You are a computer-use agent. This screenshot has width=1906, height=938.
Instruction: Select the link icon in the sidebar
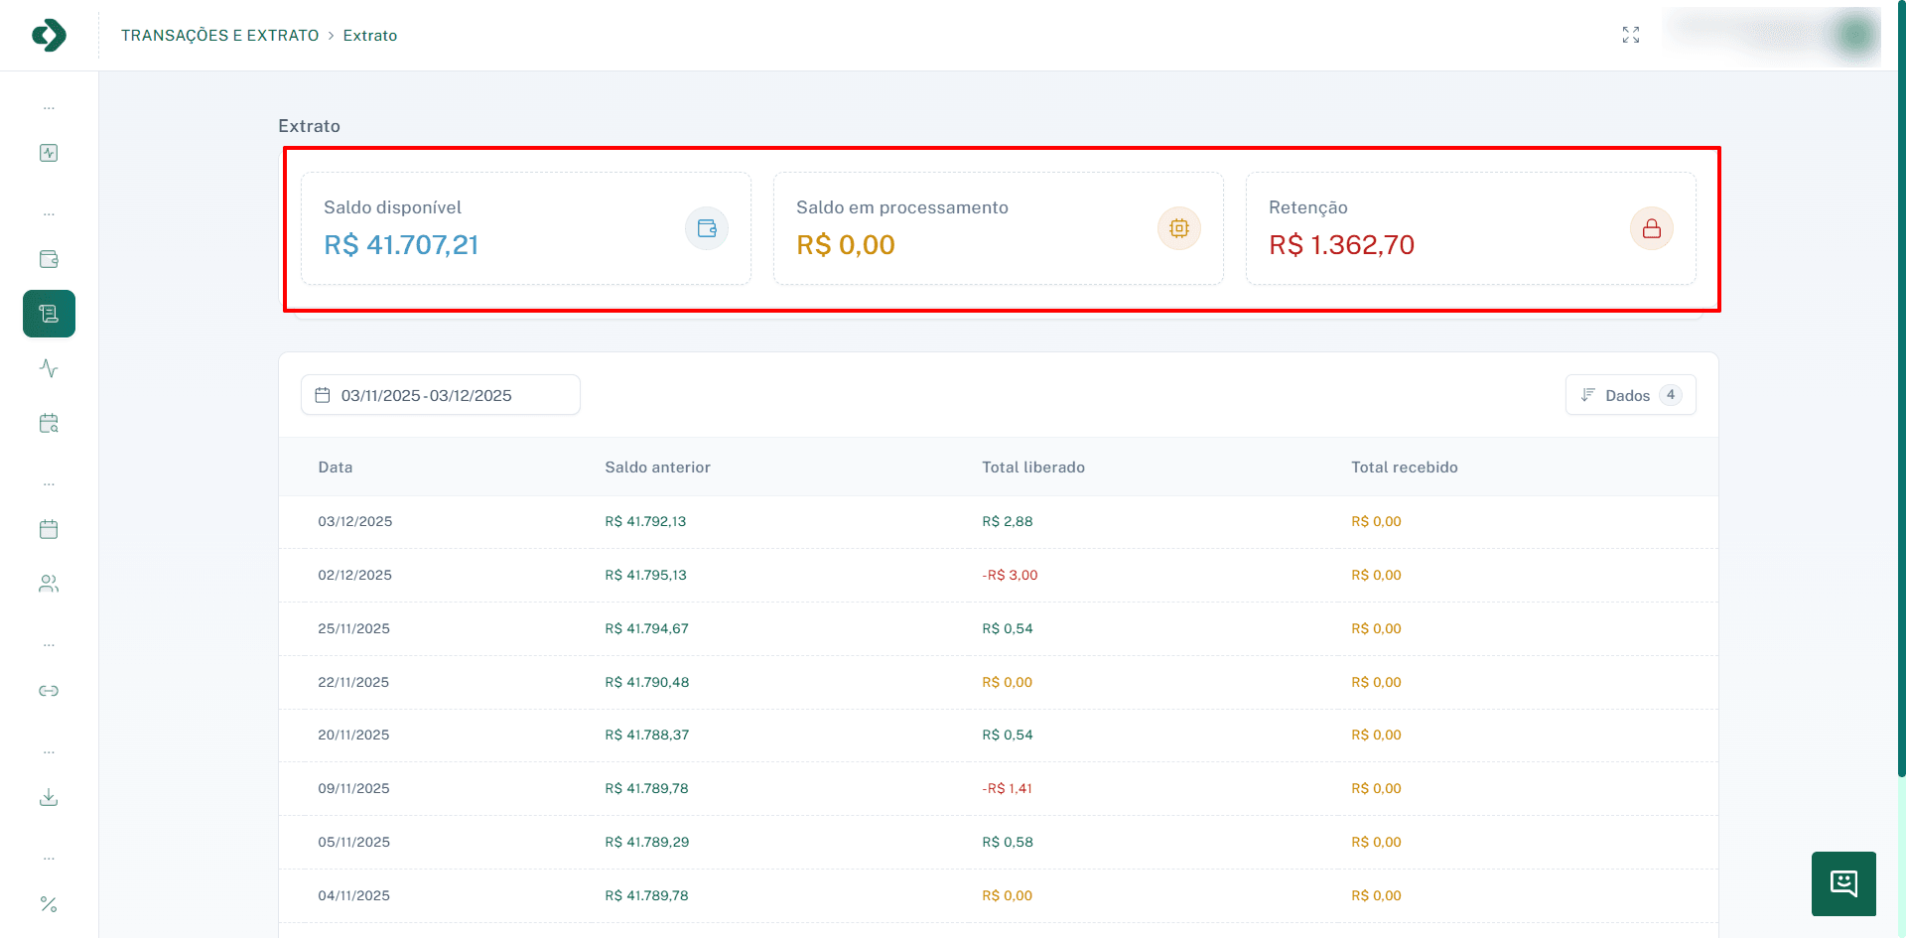pyautogui.click(x=48, y=691)
